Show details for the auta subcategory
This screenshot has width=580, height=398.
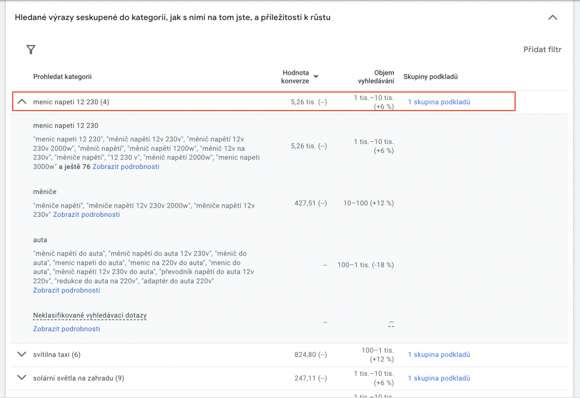click(x=66, y=290)
